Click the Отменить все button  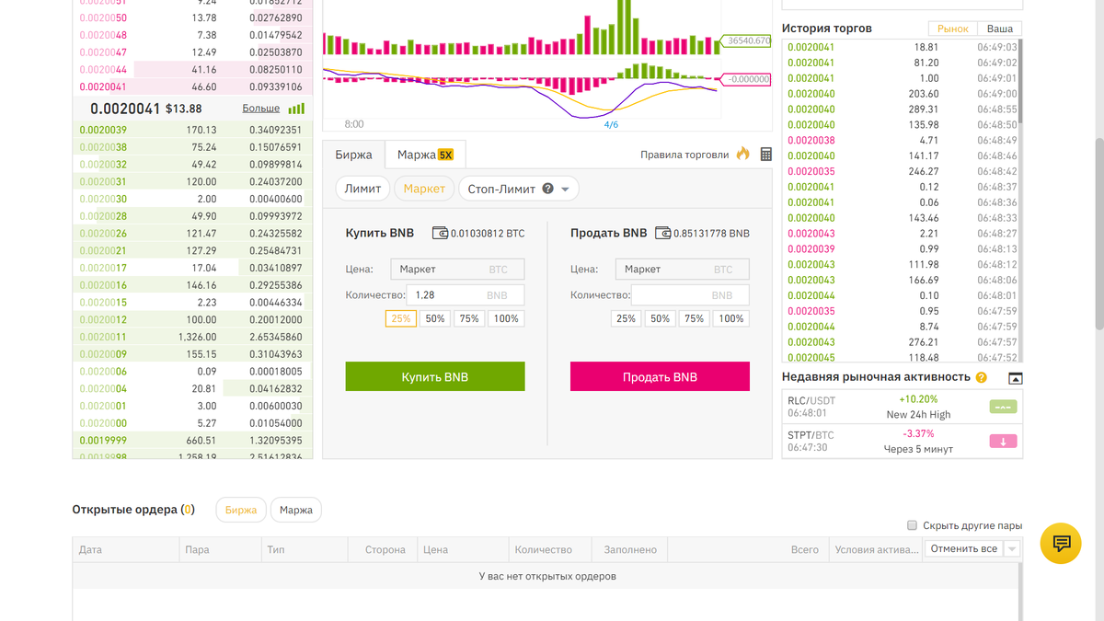pyautogui.click(x=963, y=549)
